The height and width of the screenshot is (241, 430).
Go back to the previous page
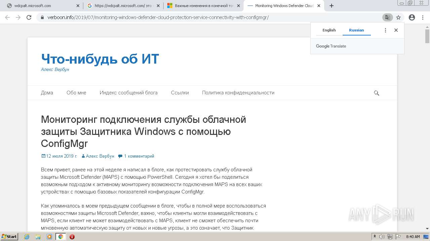[x=7, y=17]
